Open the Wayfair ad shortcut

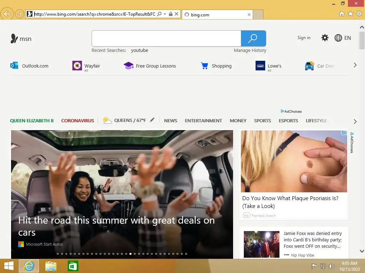point(86,66)
